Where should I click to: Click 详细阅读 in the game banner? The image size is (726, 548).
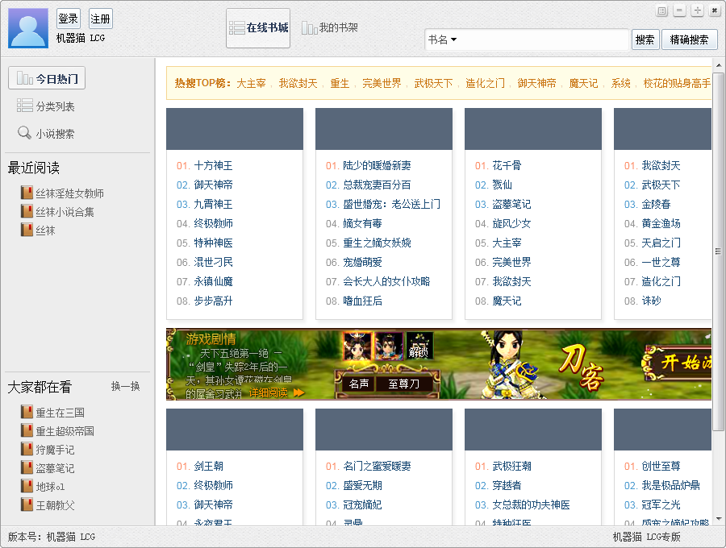pos(277,393)
